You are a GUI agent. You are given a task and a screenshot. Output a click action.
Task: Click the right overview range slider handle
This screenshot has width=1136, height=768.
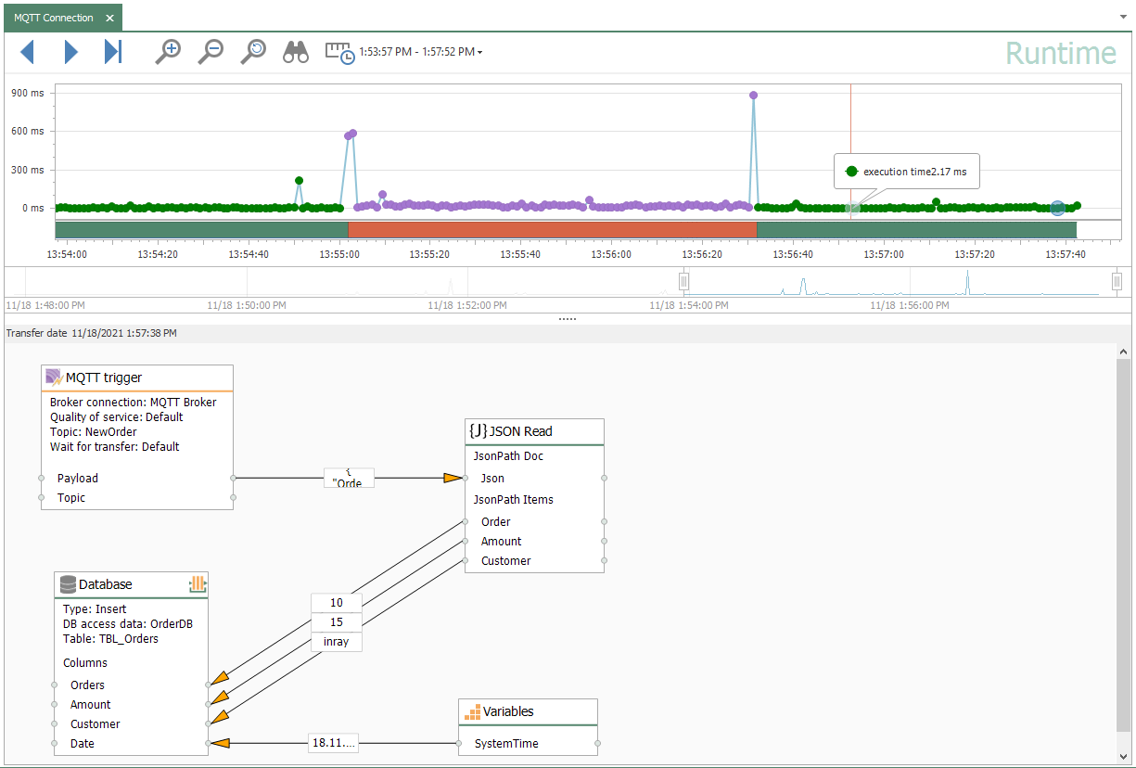1117,281
